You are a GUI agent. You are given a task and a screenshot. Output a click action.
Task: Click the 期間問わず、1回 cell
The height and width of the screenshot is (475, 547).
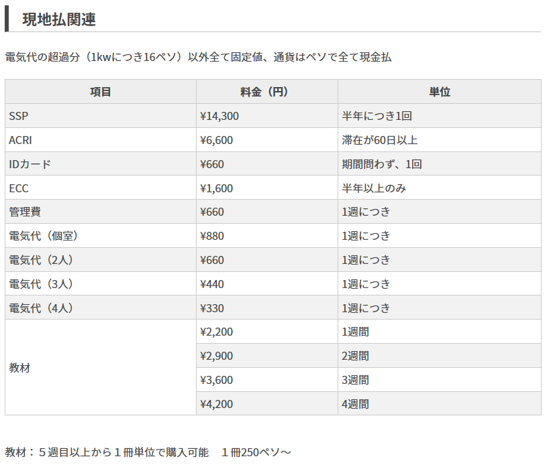click(382, 164)
